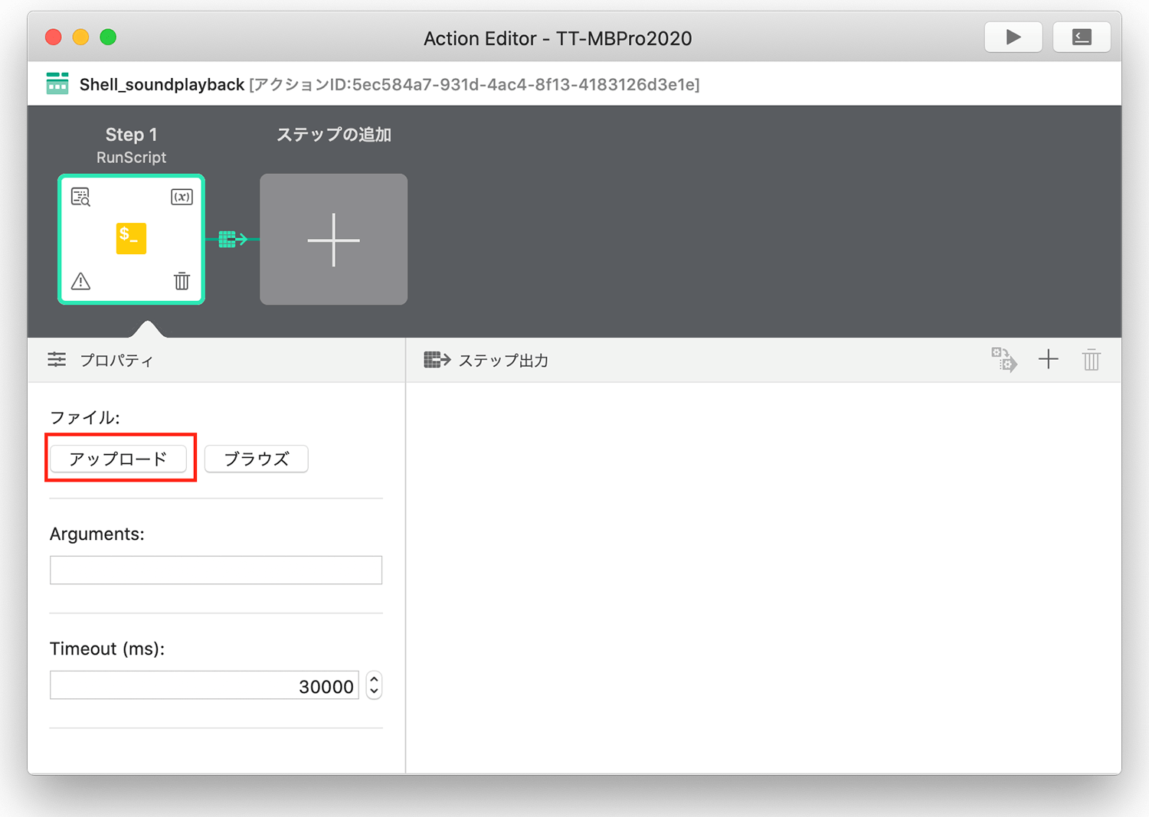Minimize the Action Editor window

[x=80, y=37]
